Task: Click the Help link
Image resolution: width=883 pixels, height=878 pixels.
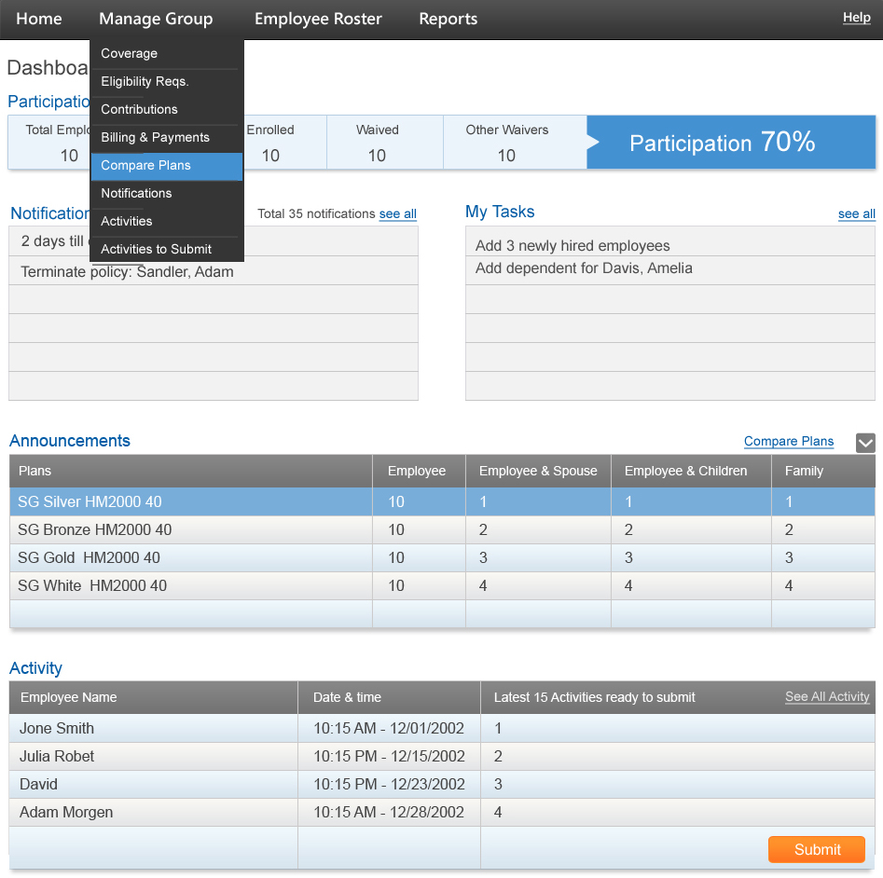Action: pyautogui.click(x=856, y=18)
